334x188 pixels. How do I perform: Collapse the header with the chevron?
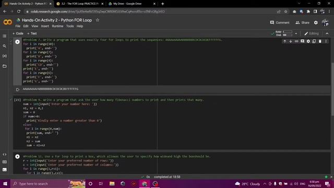pos(327,33)
